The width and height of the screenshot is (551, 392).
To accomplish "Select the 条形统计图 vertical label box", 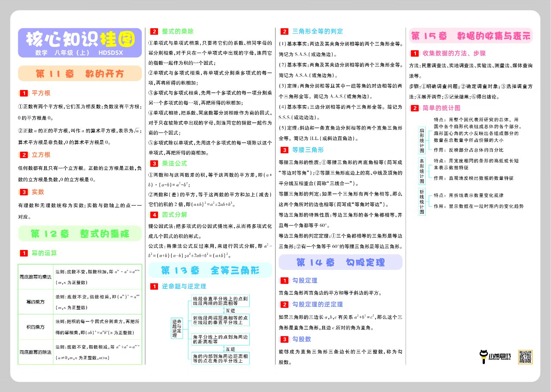I will [422, 171].
